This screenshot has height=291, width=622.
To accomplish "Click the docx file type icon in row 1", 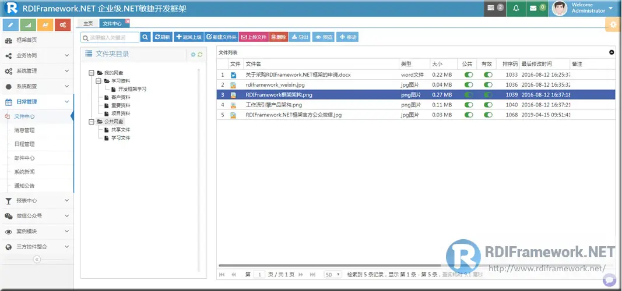I will [234, 75].
